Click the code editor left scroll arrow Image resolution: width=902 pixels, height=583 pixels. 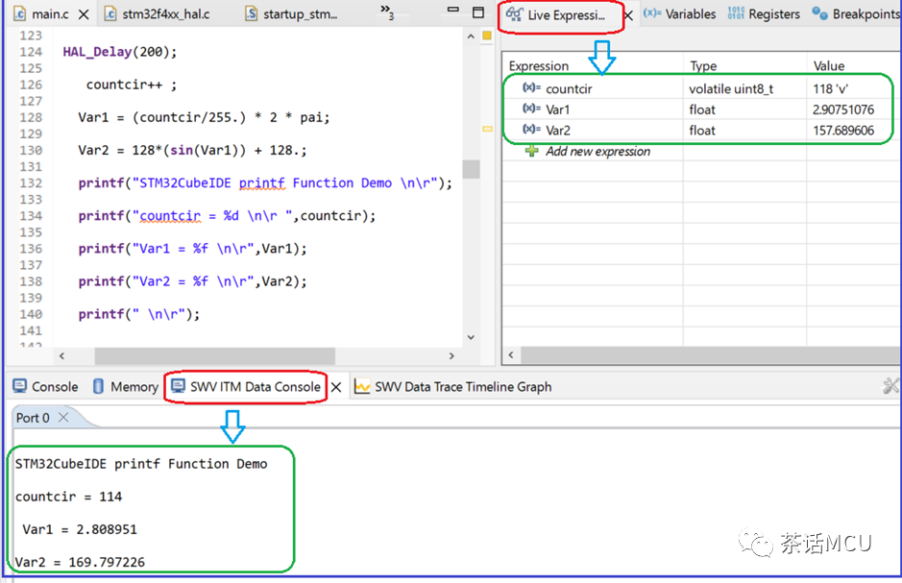pos(61,356)
